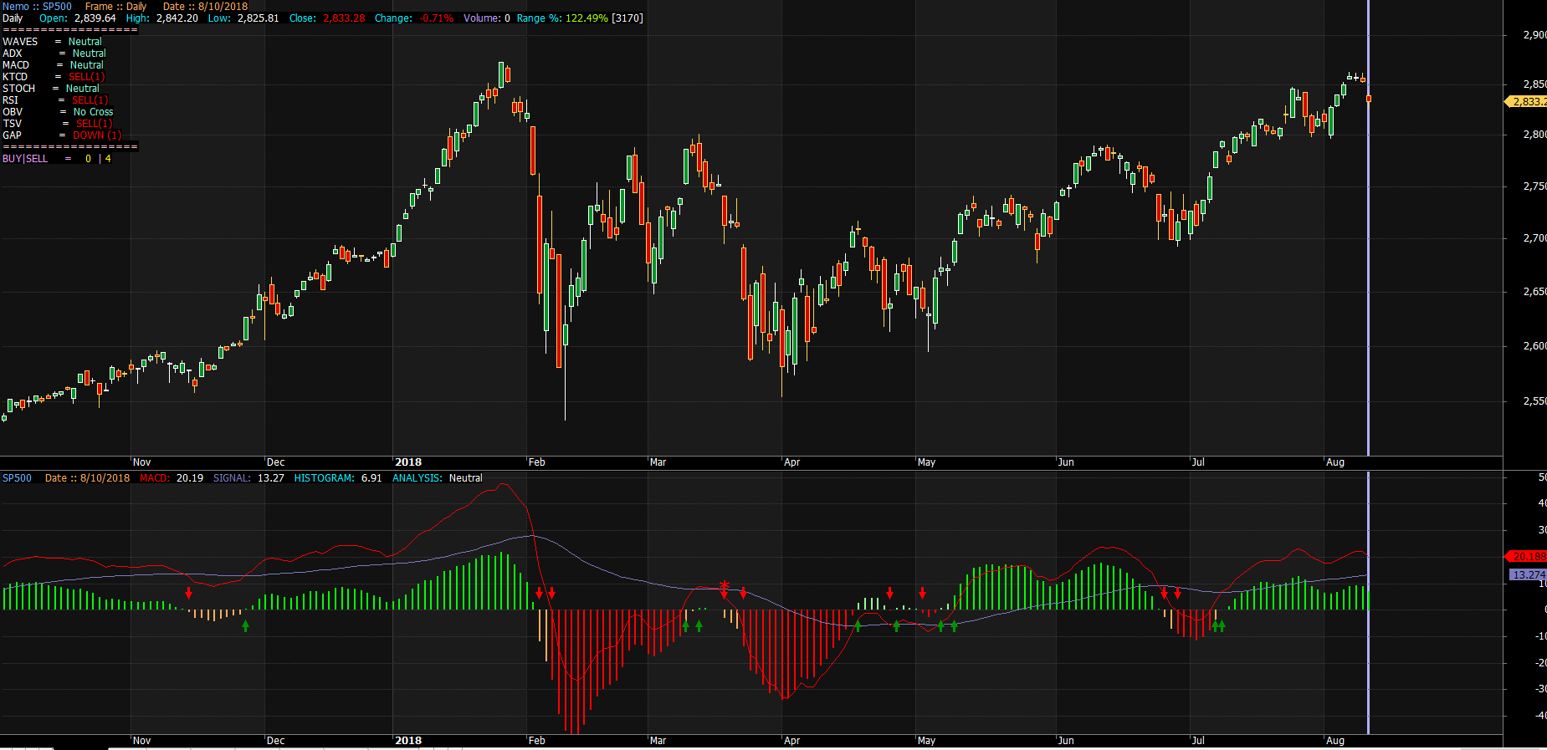Click the Dec label on price chart axis
Viewport: 1547px width, 750px height.
(275, 462)
